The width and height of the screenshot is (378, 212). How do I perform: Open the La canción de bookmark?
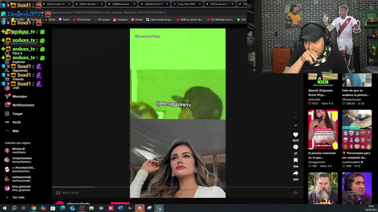[190, 20]
